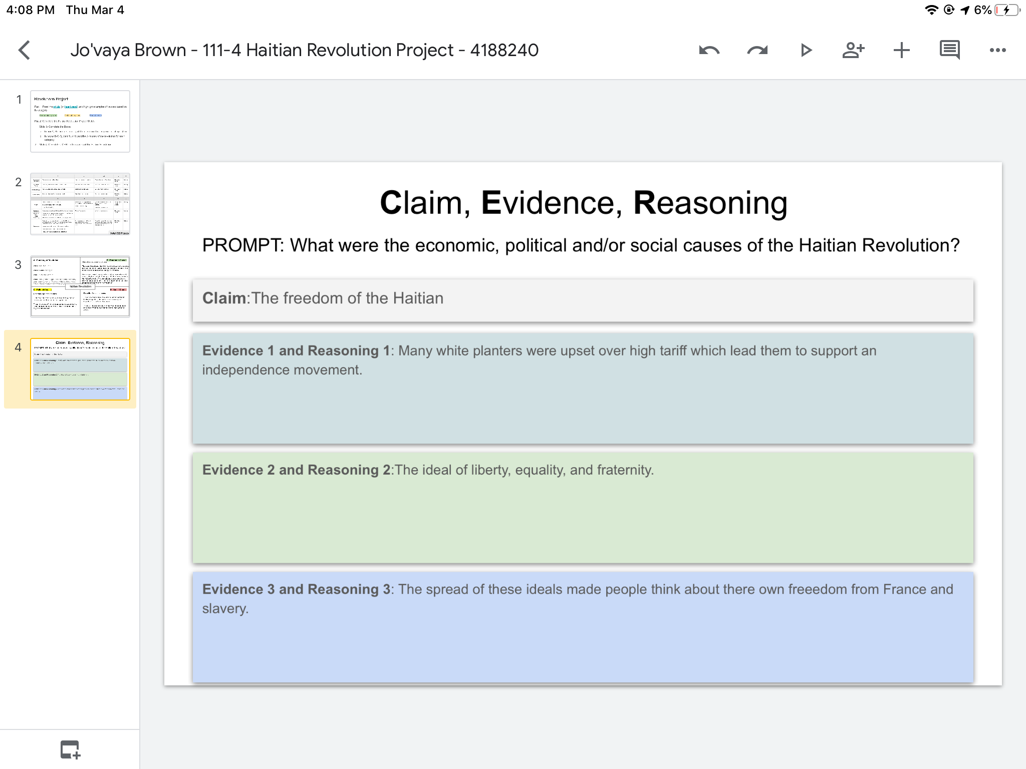This screenshot has width=1026, height=769.
Task: Select Evidence 1 and Reasoning 1 box
Action: point(583,388)
